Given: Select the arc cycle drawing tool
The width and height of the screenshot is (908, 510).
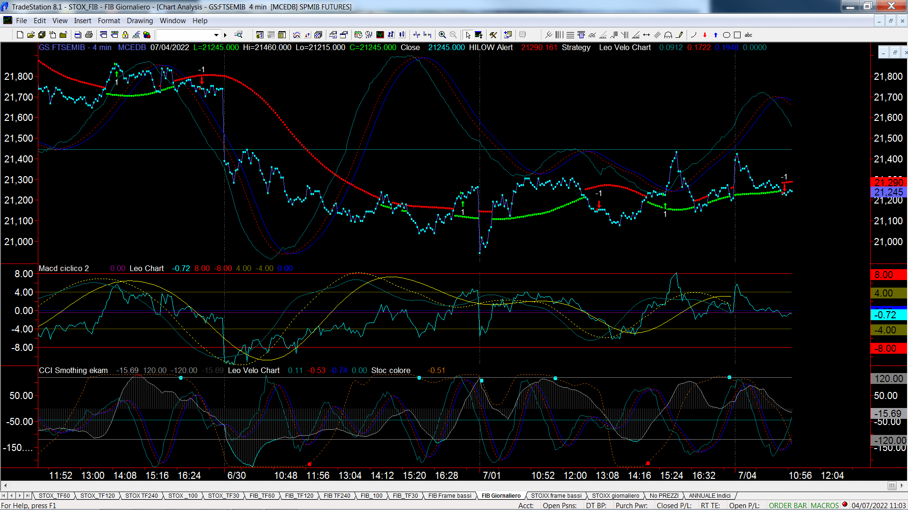Looking at the screenshot, I should click(x=668, y=34).
